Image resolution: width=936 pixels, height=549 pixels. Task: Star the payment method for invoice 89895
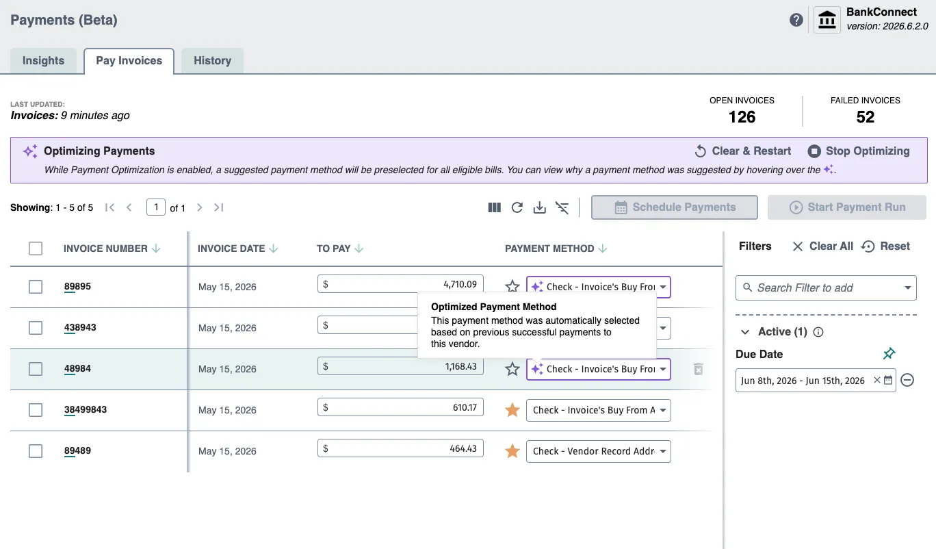pyautogui.click(x=512, y=287)
